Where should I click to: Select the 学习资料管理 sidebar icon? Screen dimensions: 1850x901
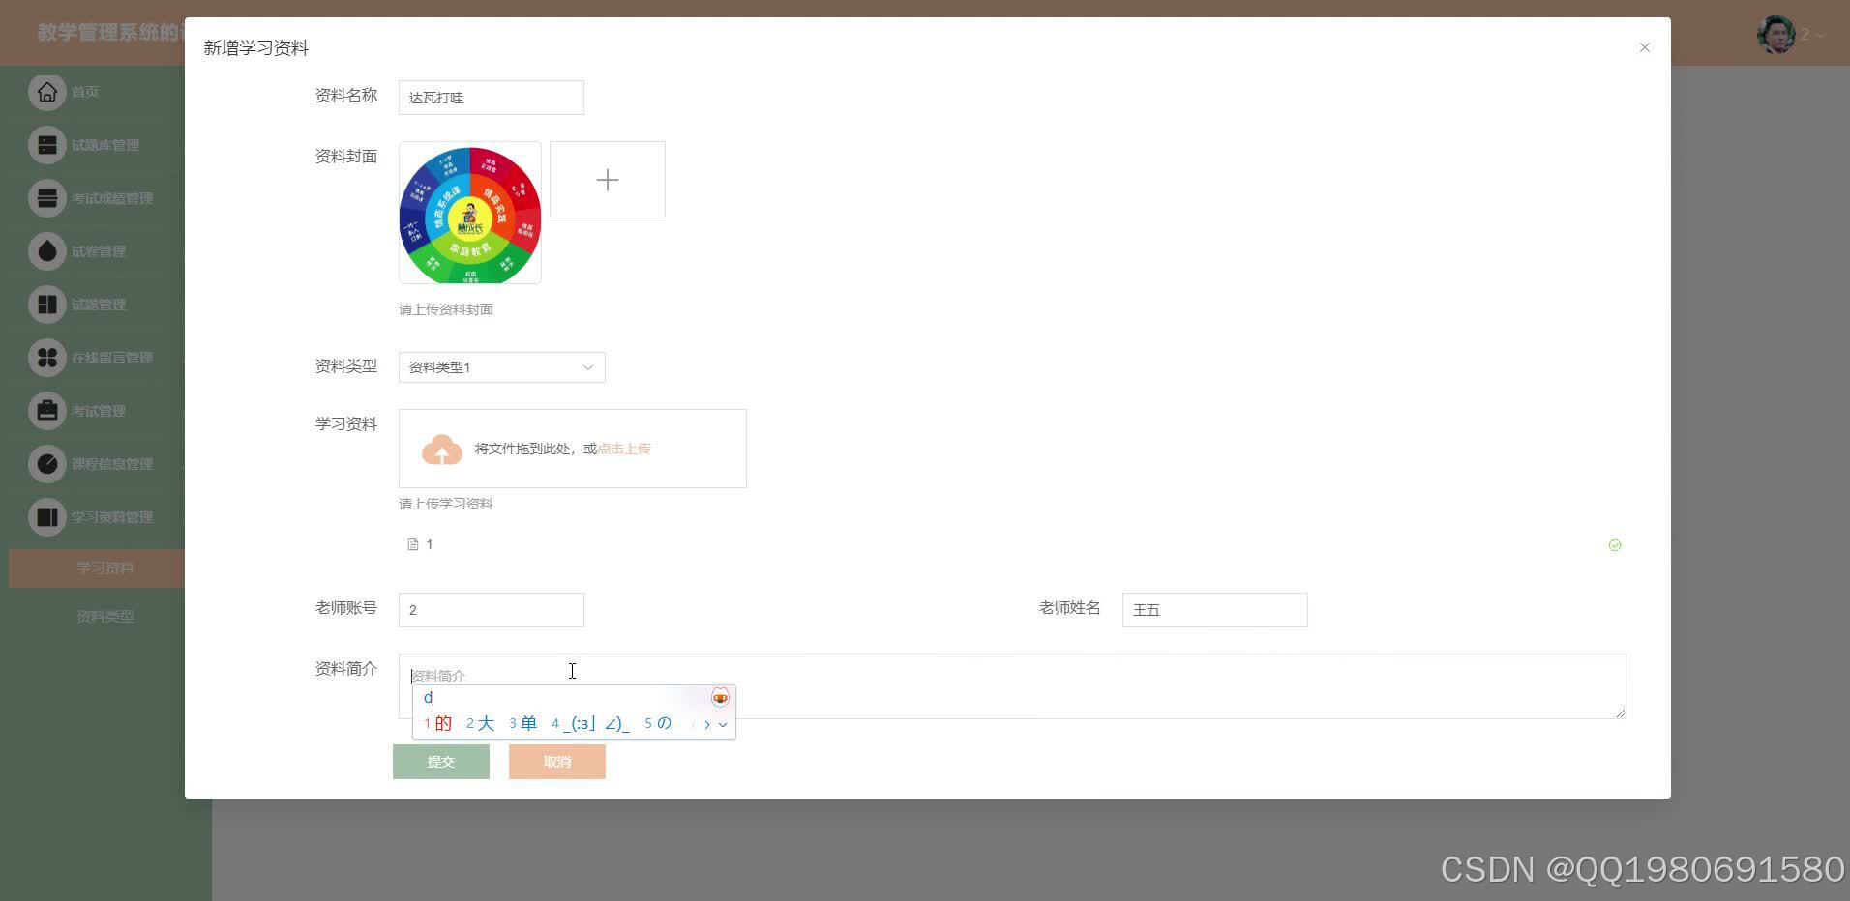click(46, 516)
